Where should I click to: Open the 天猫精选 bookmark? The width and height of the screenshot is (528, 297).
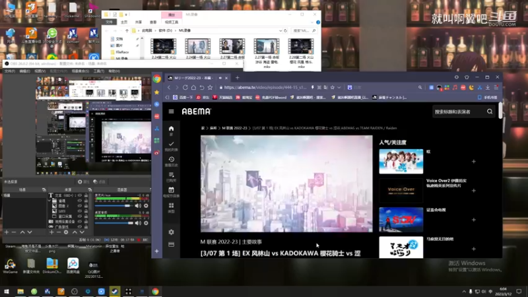(222, 97)
